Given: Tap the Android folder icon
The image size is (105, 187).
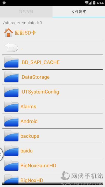Looking at the screenshot, I should 11,121.
